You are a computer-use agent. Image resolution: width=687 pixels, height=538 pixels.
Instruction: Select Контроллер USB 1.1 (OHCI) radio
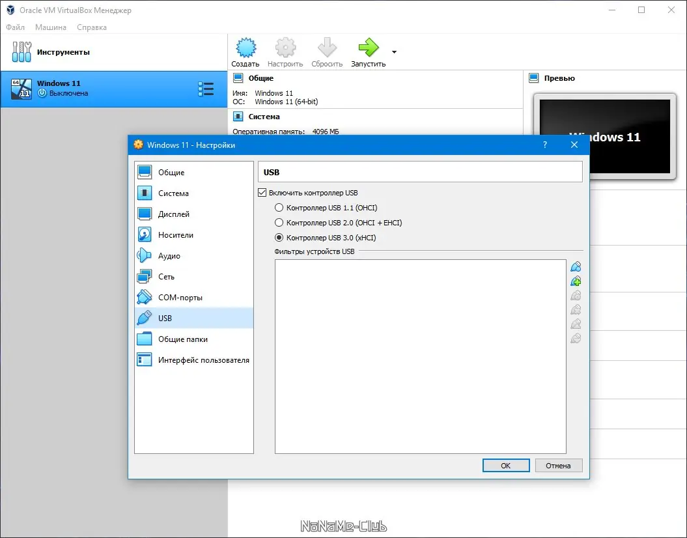tap(279, 208)
